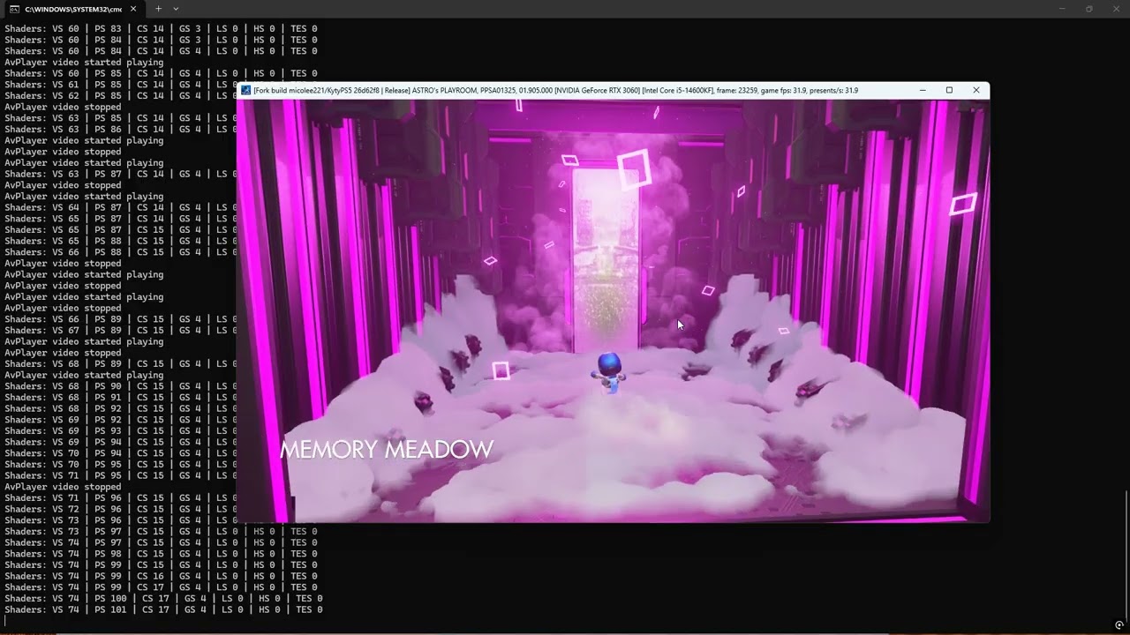Click the line 'Shaders: VS 64 | PS 87'
The image size is (1130, 635).
click(x=120, y=207)
